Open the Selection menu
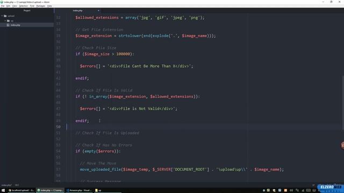344x193 pixels. click(x=23, y=6)
